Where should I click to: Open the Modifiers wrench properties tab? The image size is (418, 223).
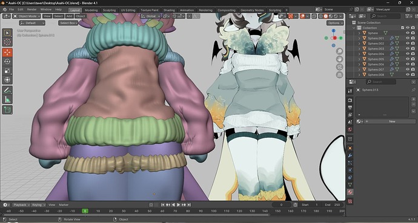(350, 155)
